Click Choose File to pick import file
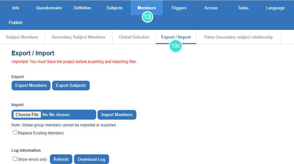294x164 pixels. coord(27,115)
